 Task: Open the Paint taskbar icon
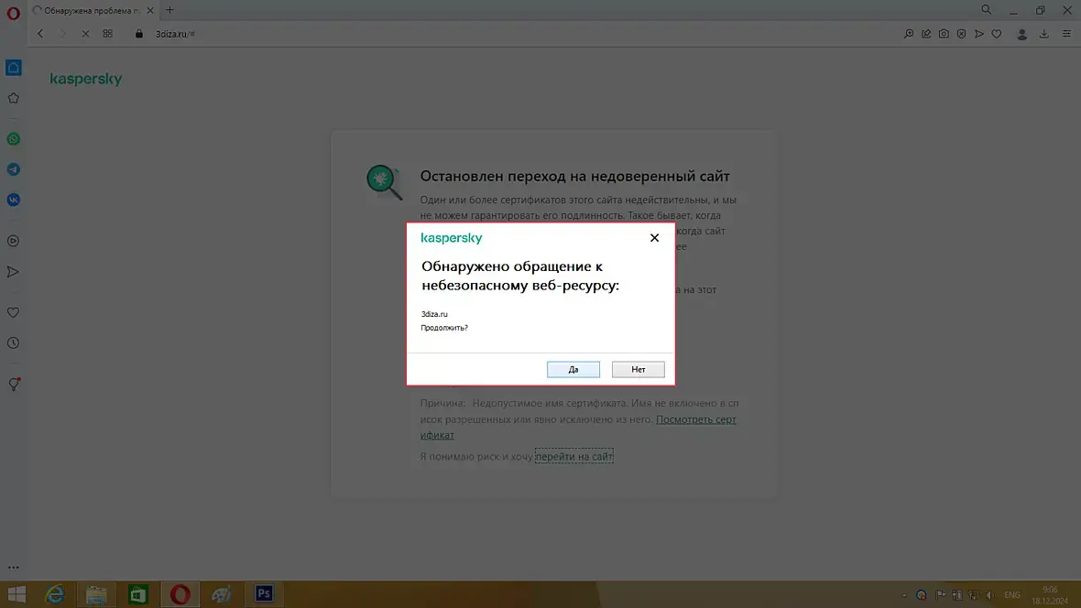[222, 594]
